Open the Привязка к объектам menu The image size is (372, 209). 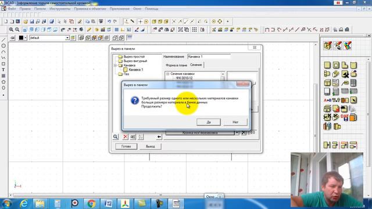point(90,9)
